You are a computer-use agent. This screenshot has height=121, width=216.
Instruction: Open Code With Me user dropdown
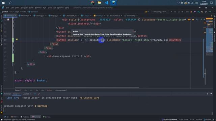click(x=146, y=12)
